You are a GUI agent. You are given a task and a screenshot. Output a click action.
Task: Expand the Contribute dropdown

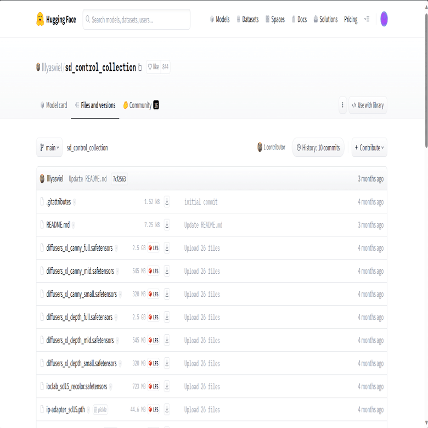(x=369, y=148)
